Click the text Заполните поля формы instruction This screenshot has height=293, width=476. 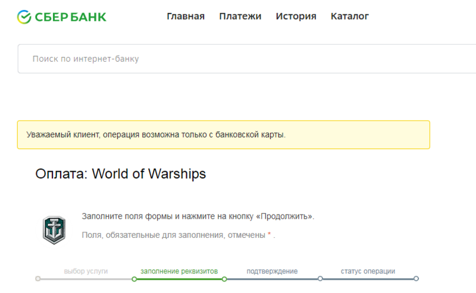(198, 216)
